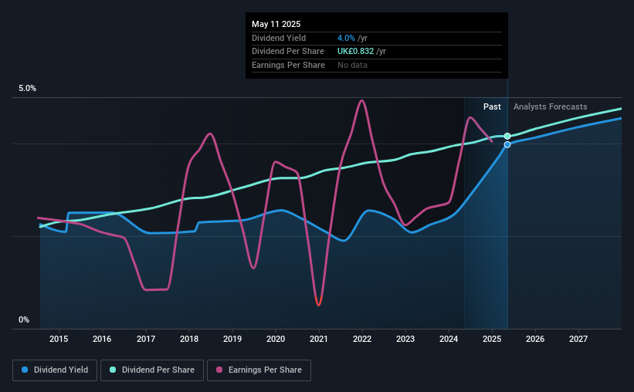Click the 2016 x-axis label

pos(102,339)
